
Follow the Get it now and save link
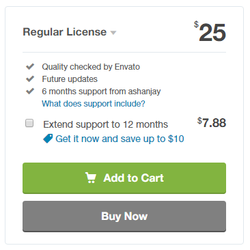coord(120,139)
